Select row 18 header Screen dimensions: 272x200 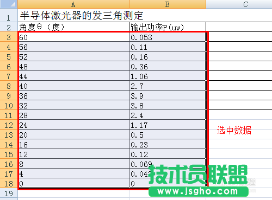[x=9, y=183]
